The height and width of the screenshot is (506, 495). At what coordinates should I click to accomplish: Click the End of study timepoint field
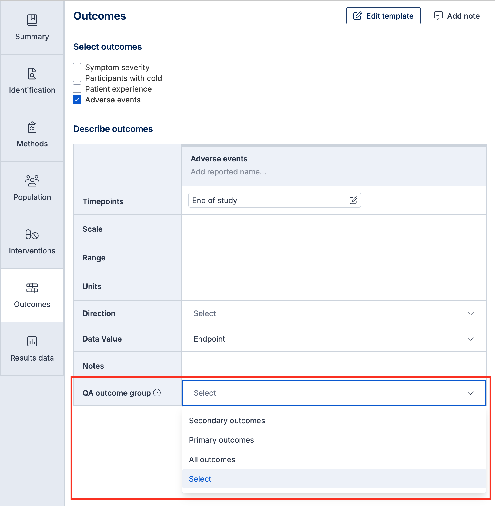click(275, 200)
